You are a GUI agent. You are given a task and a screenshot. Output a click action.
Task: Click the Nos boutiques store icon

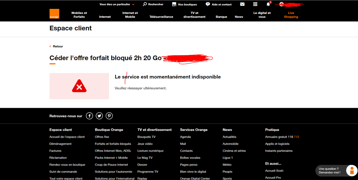(x=174, y=4)
